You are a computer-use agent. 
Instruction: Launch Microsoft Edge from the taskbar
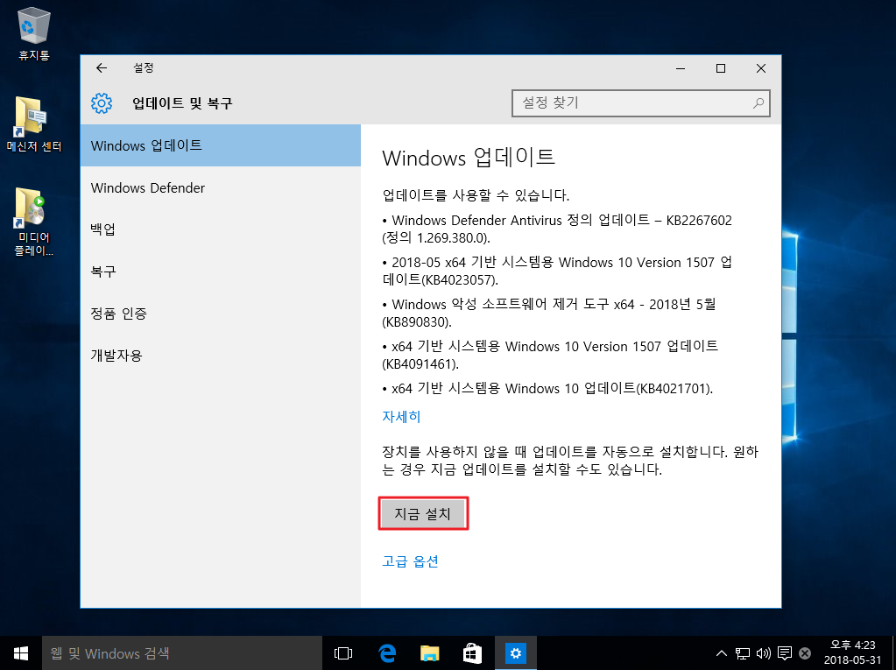coord(387,652)
